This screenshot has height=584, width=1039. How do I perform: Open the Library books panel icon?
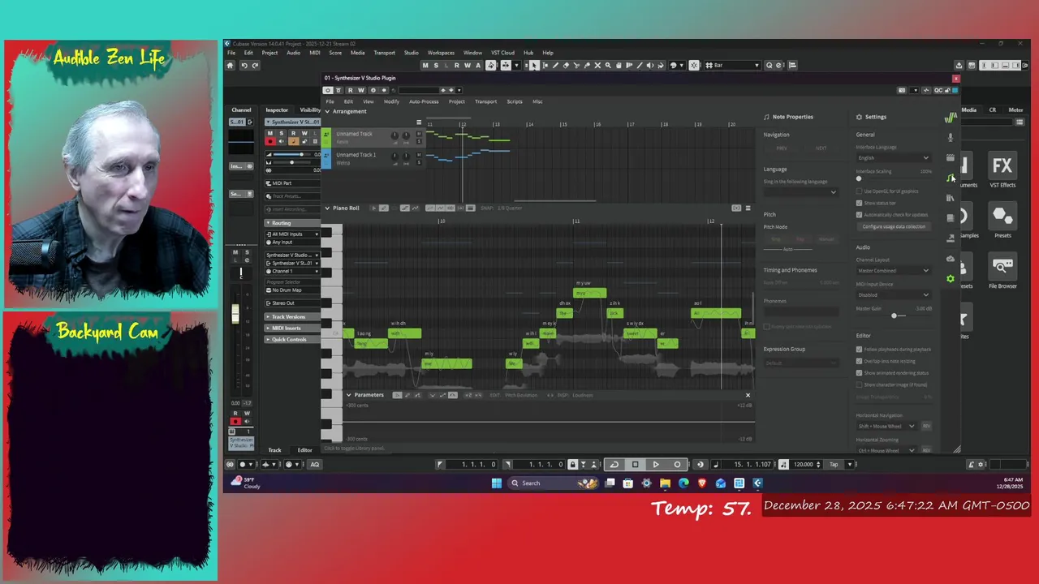coord(951,198)
